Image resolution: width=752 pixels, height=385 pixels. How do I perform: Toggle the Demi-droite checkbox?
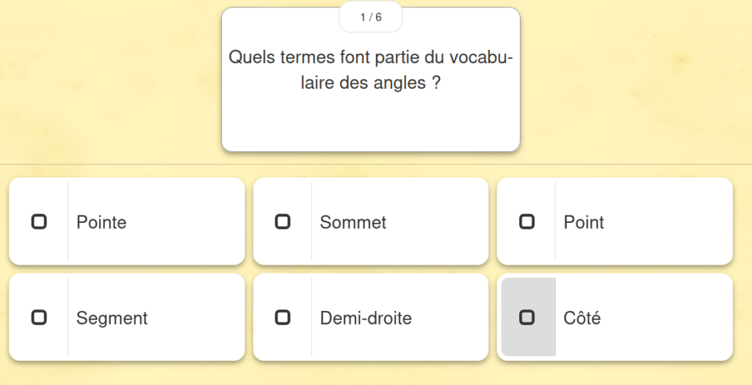(283, 318)
